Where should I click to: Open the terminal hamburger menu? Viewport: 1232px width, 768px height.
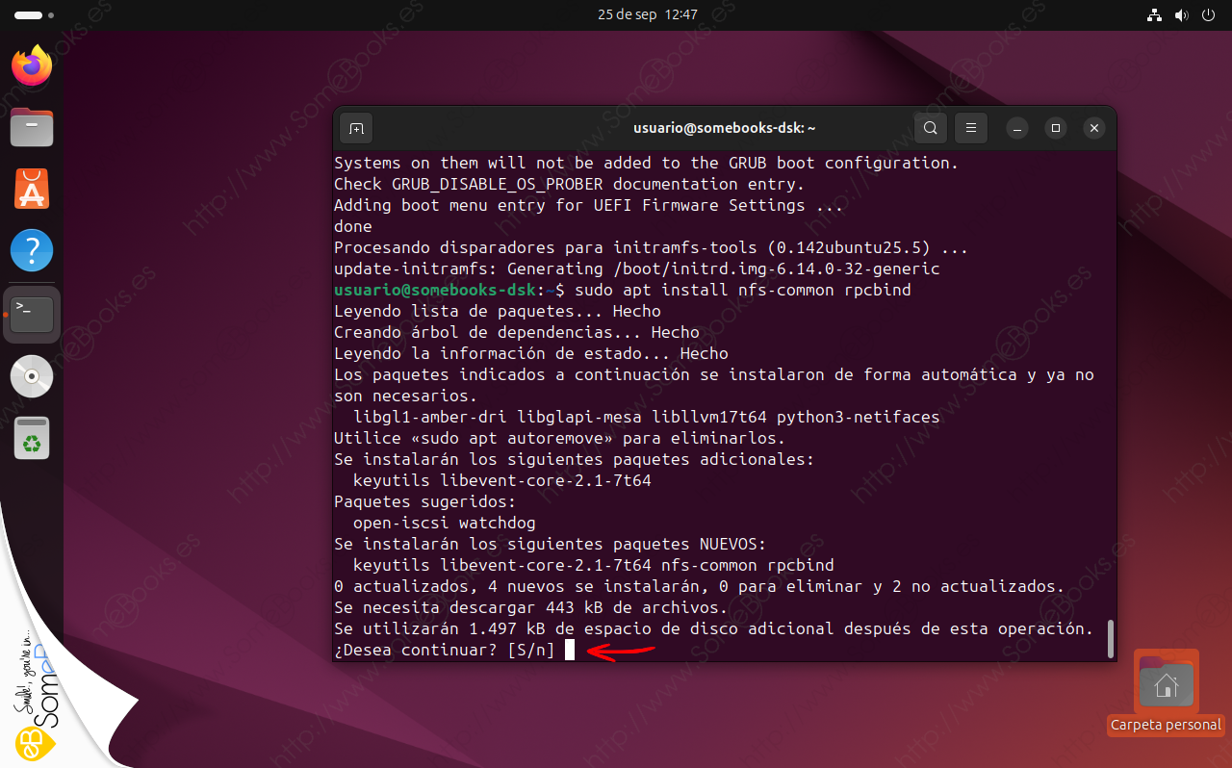coord(971,128)
